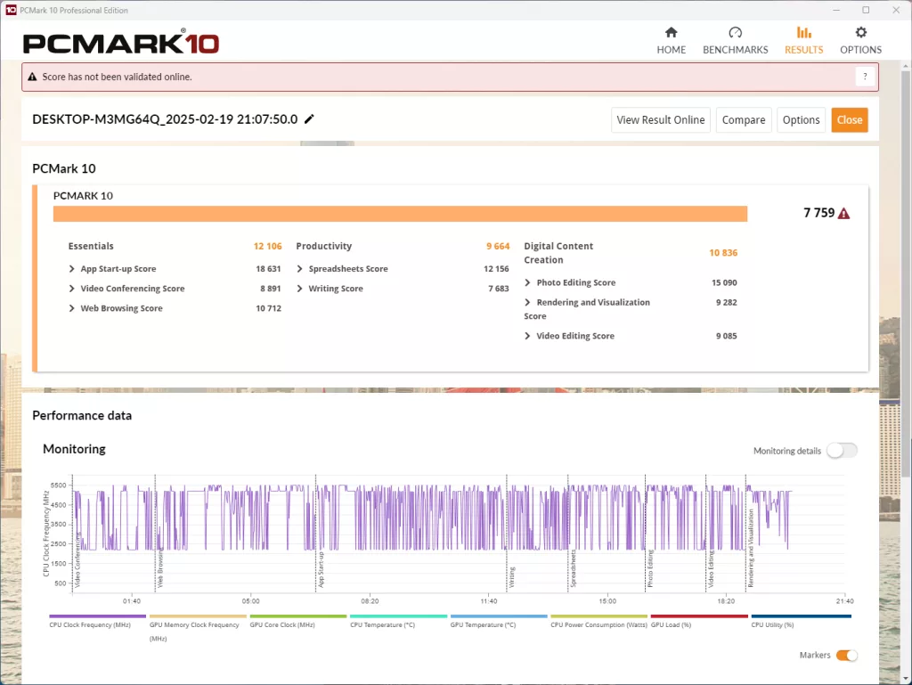The image size is (912, 685).
Task: Click the PCMark 10 app icon in title bar
Action: point(11,10)
